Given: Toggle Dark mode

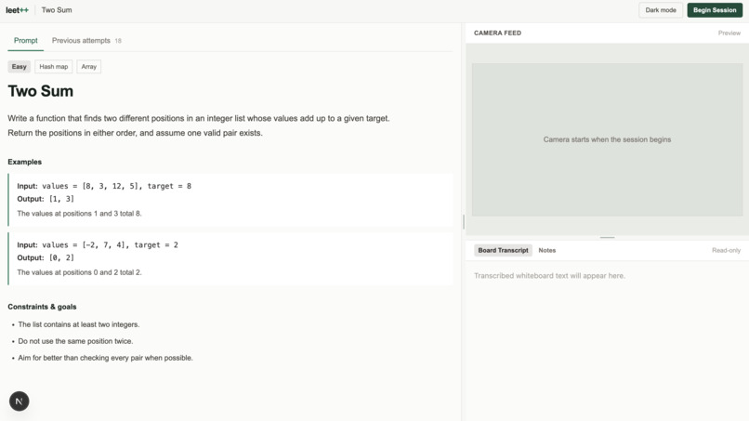Looking at the screenshot, I should point(661,10).
